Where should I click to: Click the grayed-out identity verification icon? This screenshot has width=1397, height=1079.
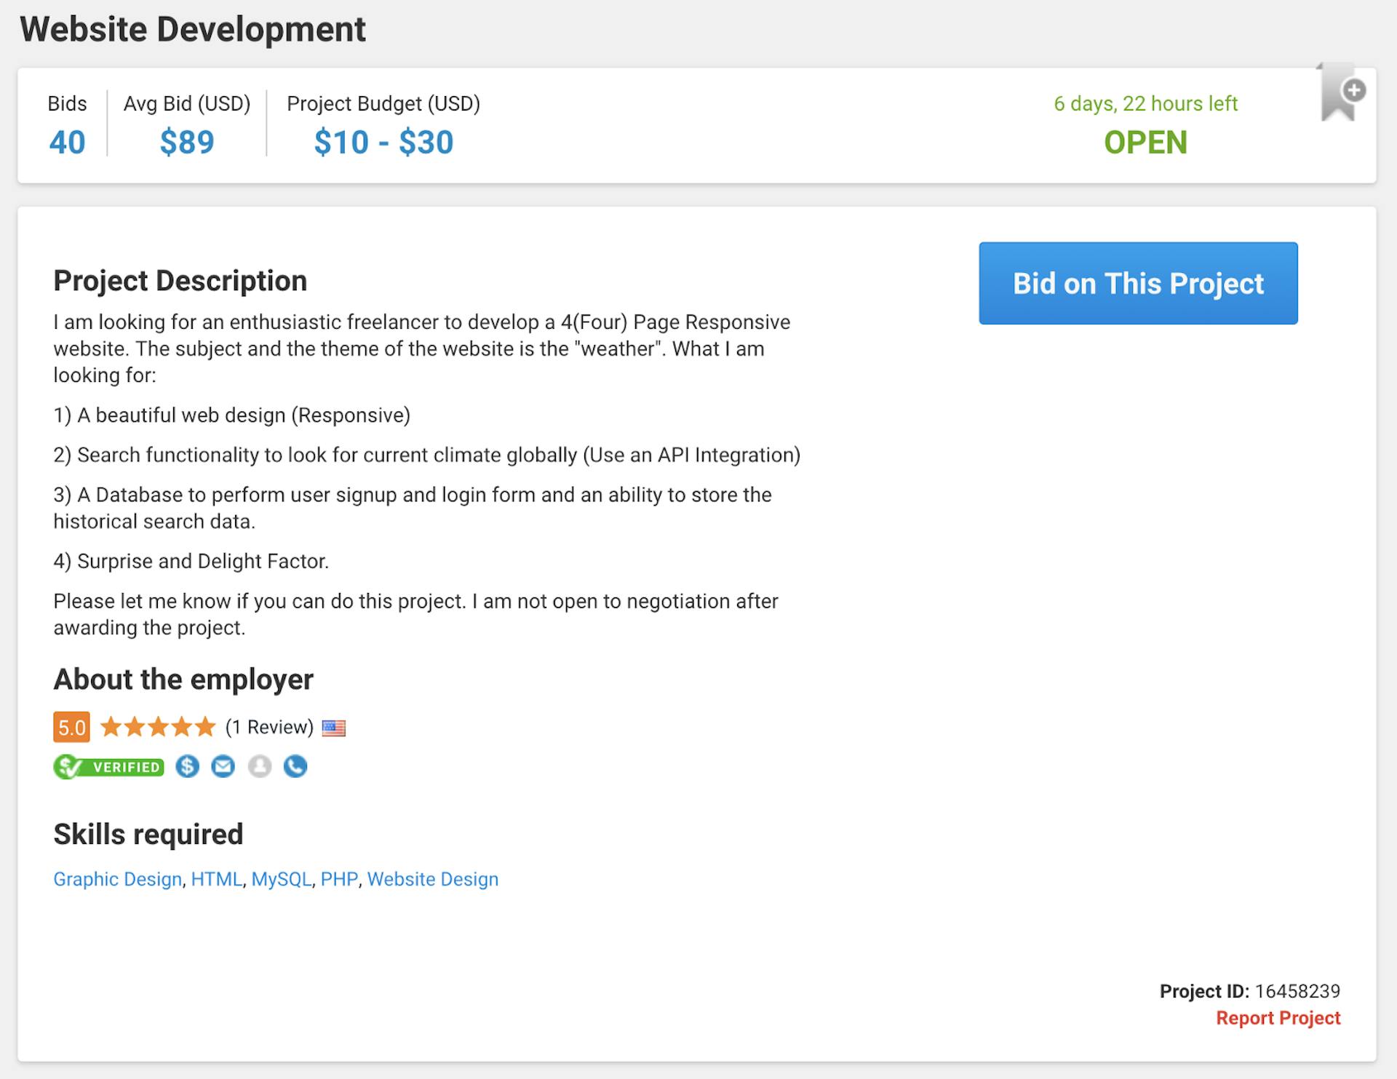coord(260,766)
